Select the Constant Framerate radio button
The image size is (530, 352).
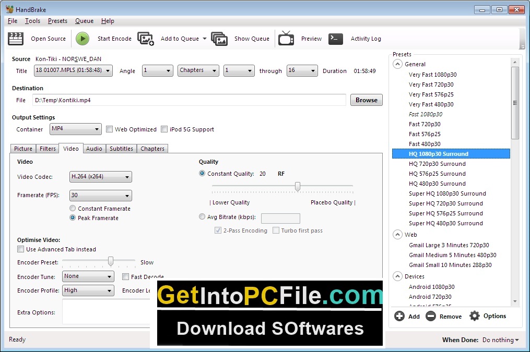coord(73,208)
